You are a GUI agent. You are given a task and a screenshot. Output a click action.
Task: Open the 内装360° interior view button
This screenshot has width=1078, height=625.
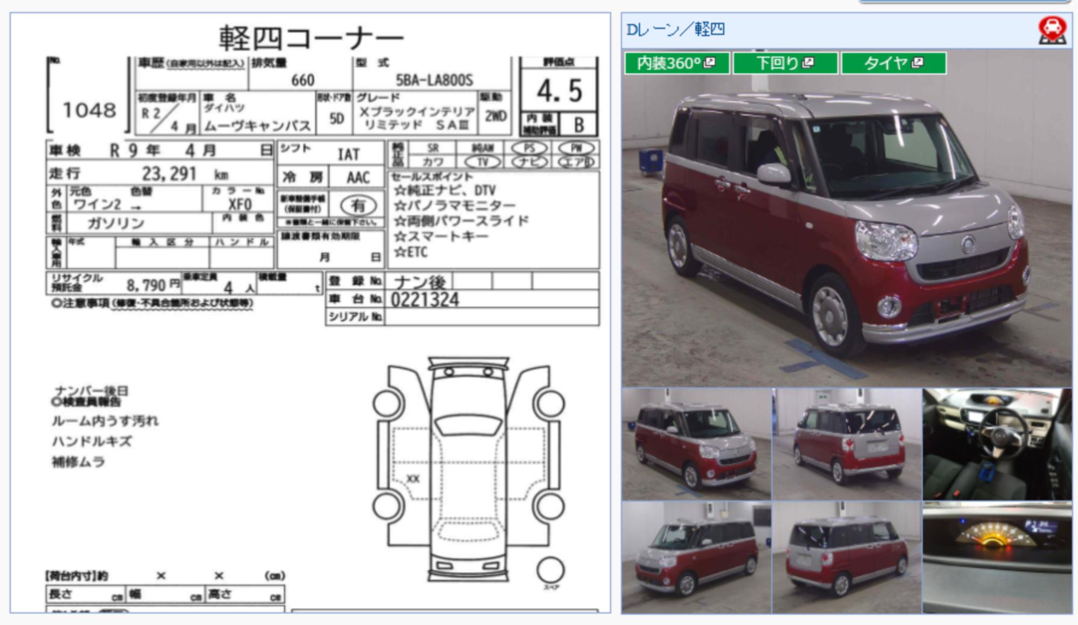click(x=677, y=63)
